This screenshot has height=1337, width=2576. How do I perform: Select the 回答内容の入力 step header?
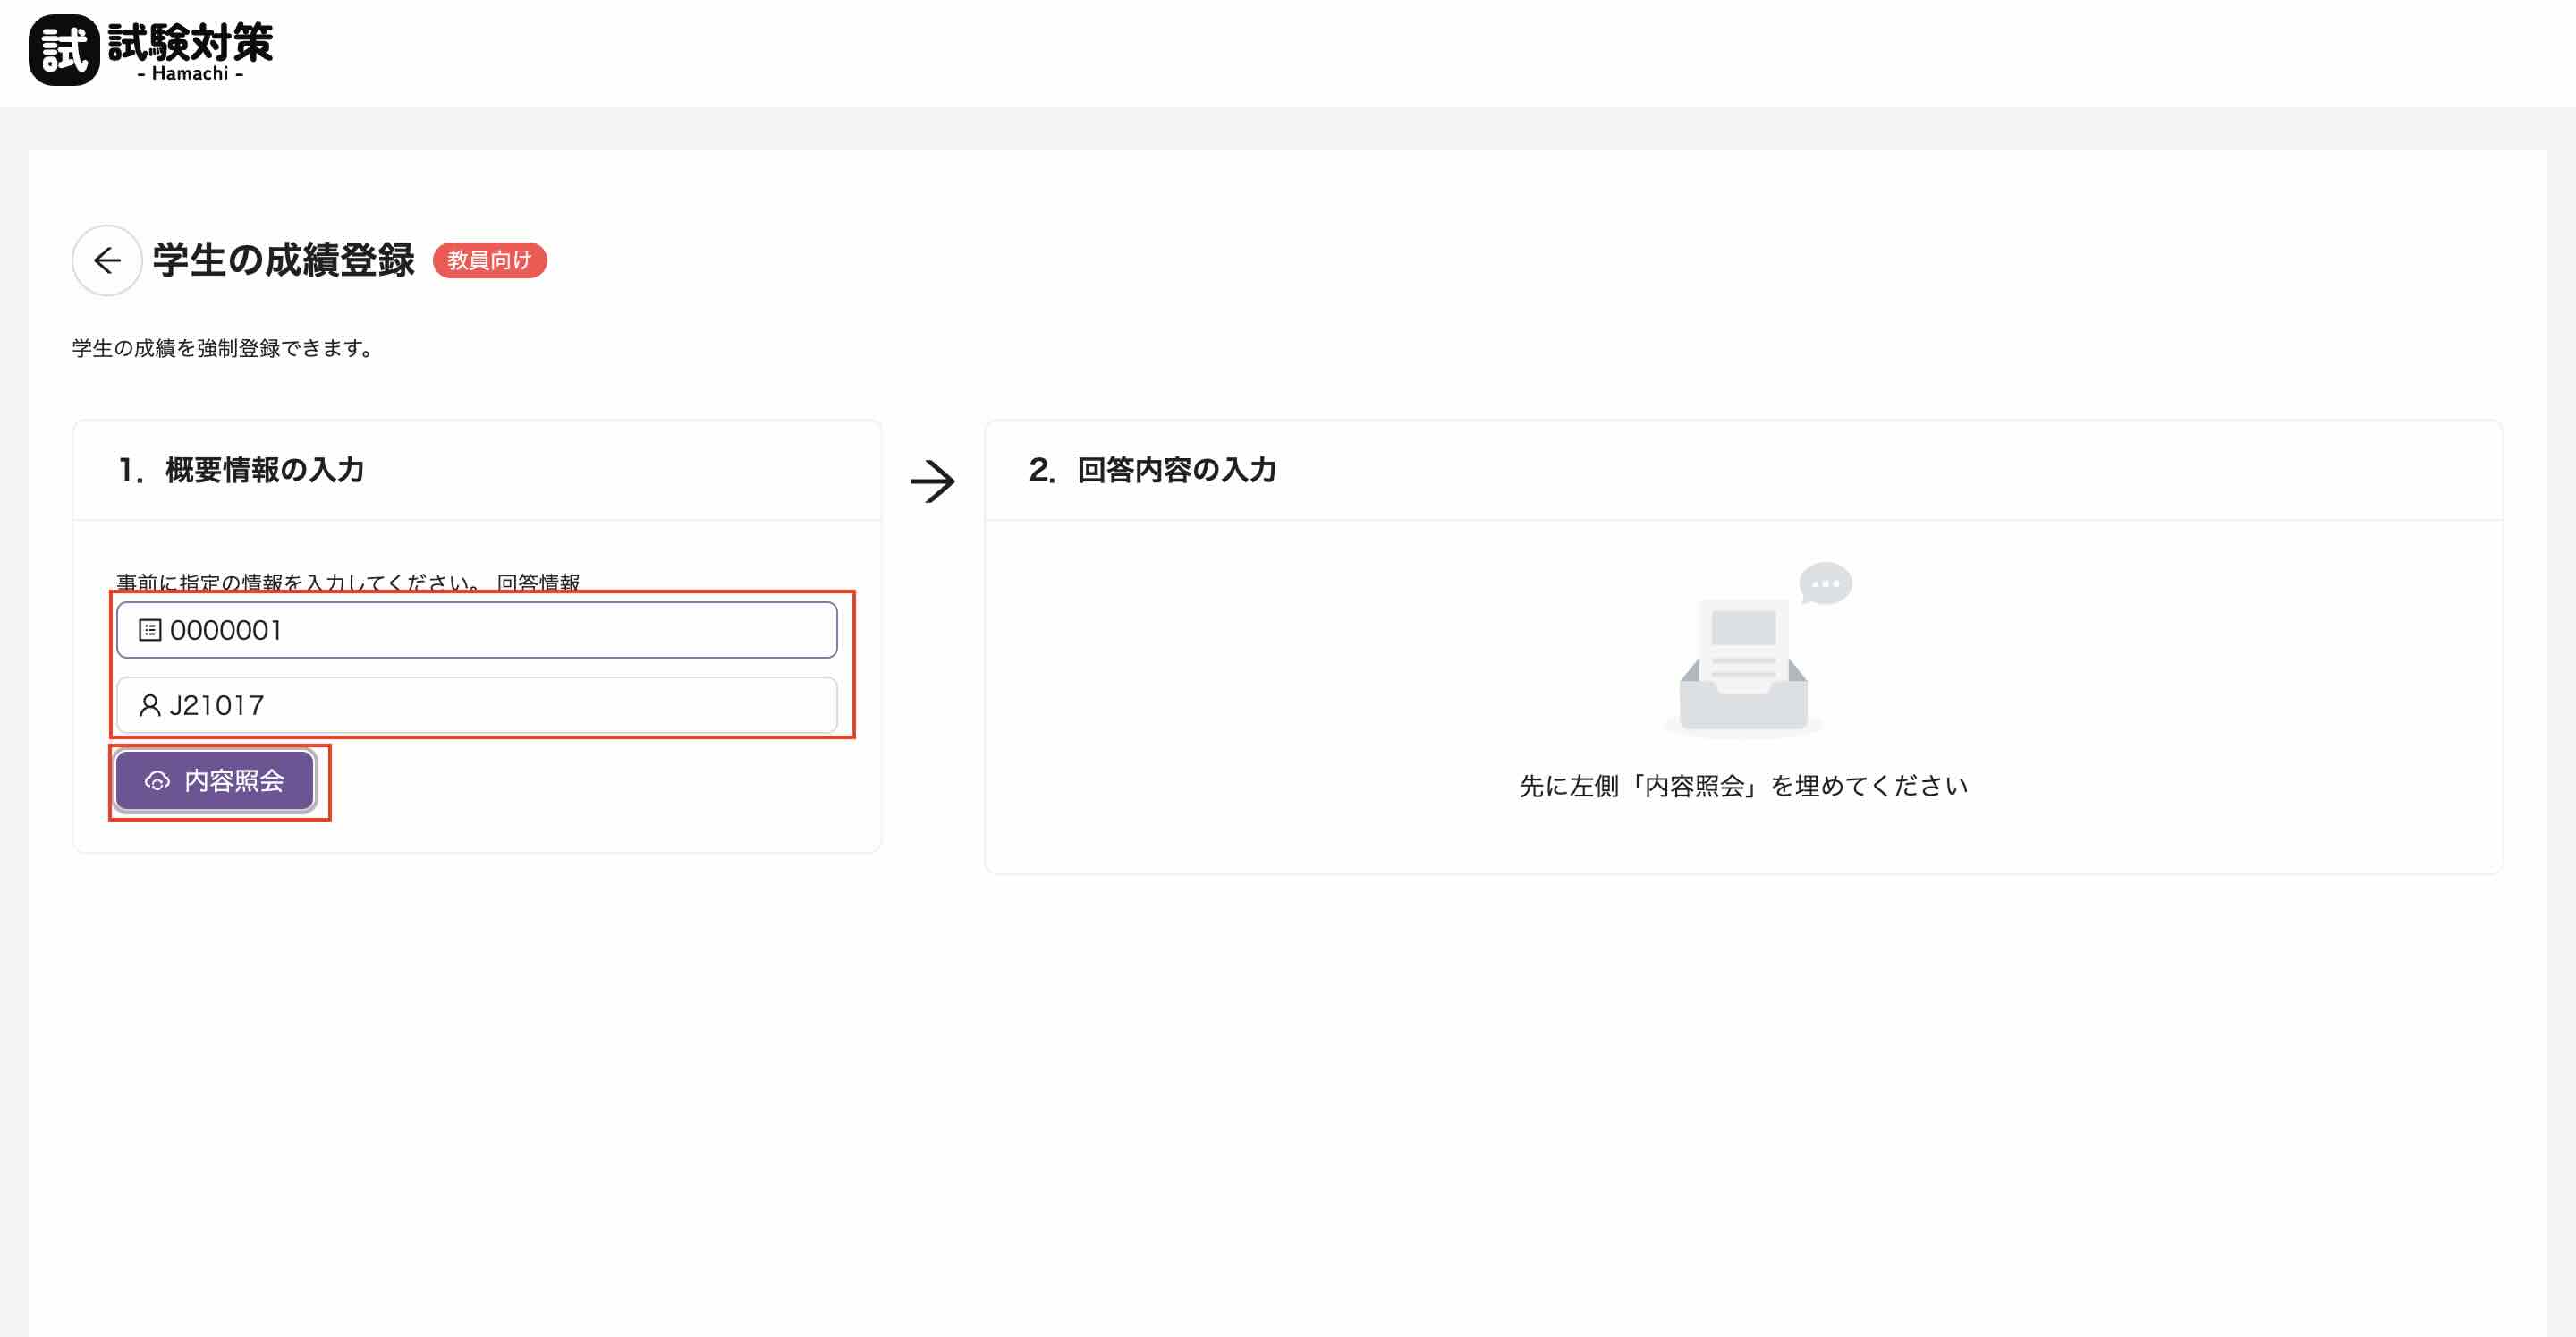pyautogui.click(x=1176, y=469)
